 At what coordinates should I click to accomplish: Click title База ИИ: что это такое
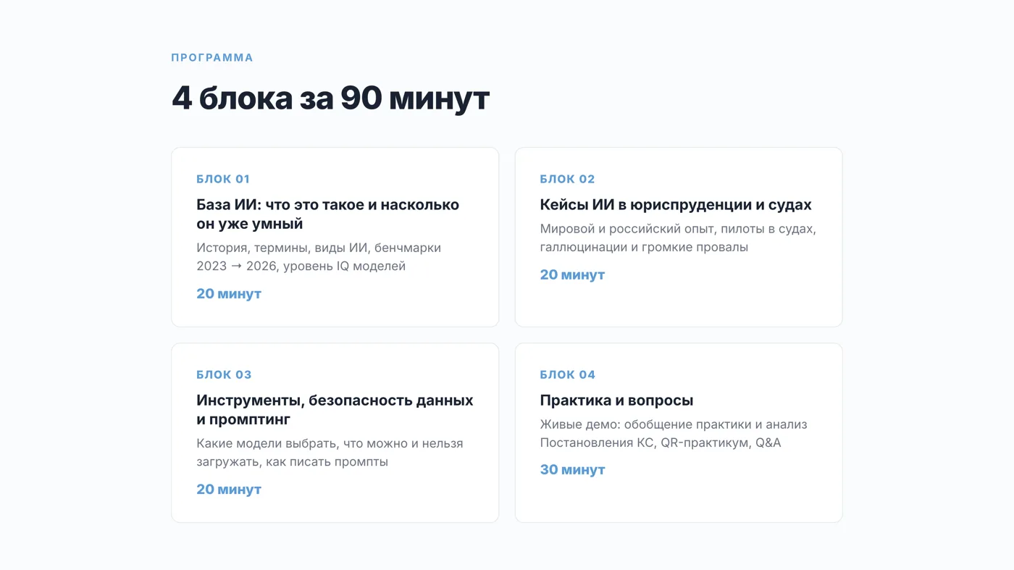327,214
